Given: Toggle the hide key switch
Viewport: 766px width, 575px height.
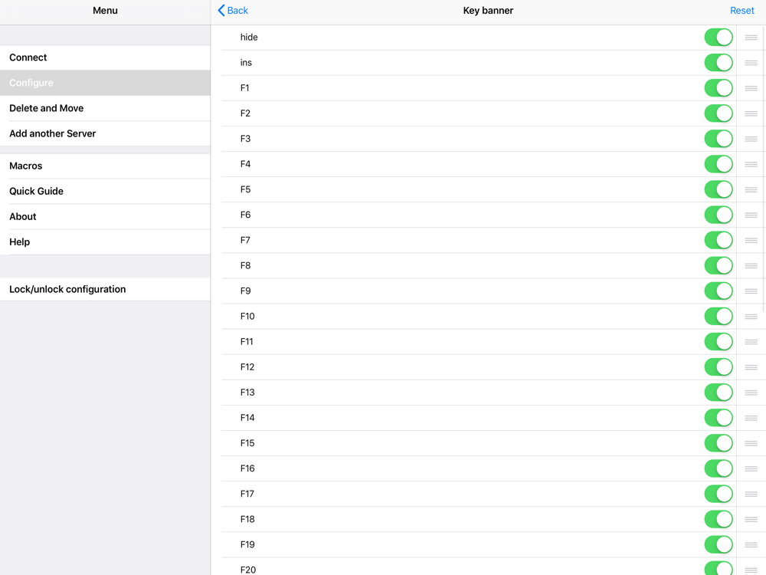Looking at the screenshot, I should [x=719, y=37].
